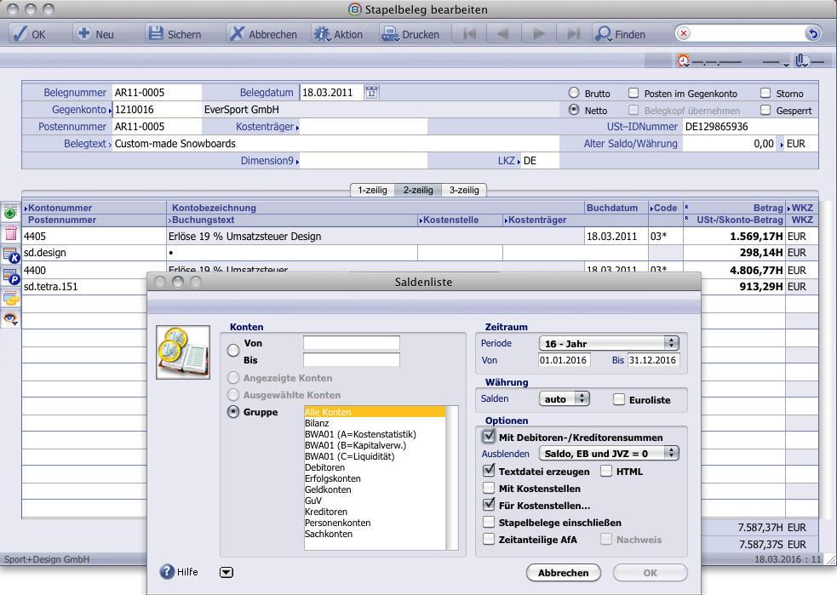Open the Aktion gear menu

click(338, 34)
